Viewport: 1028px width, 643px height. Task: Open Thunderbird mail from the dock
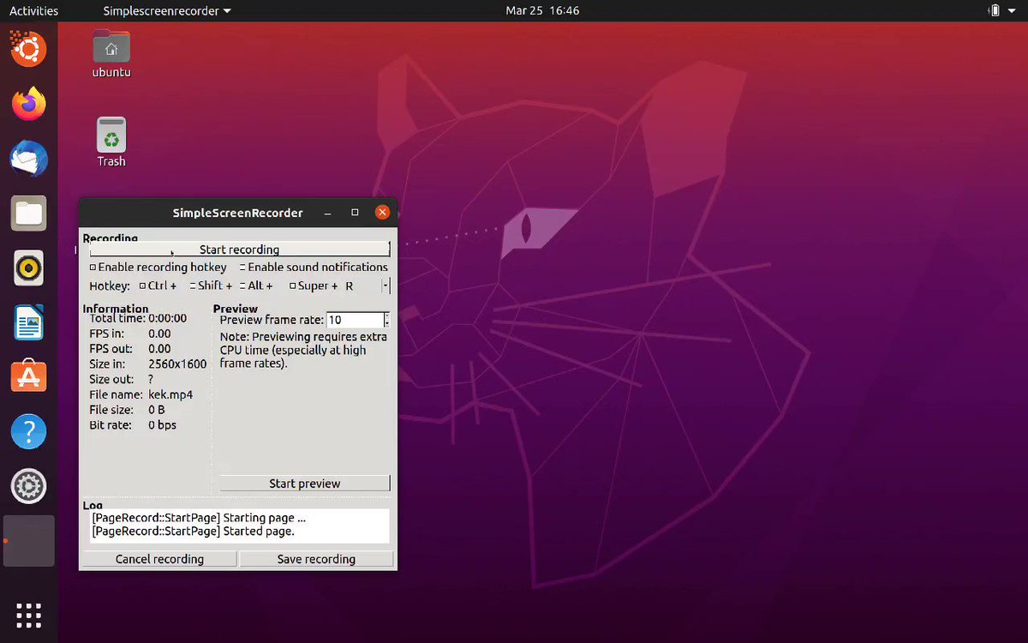tap(28, 159)
